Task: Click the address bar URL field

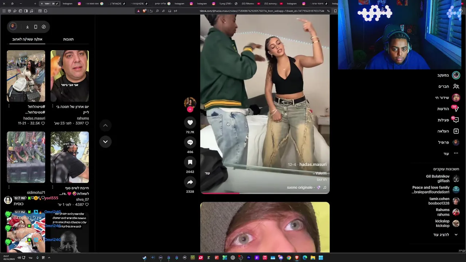Action: (x=261, y=11)
